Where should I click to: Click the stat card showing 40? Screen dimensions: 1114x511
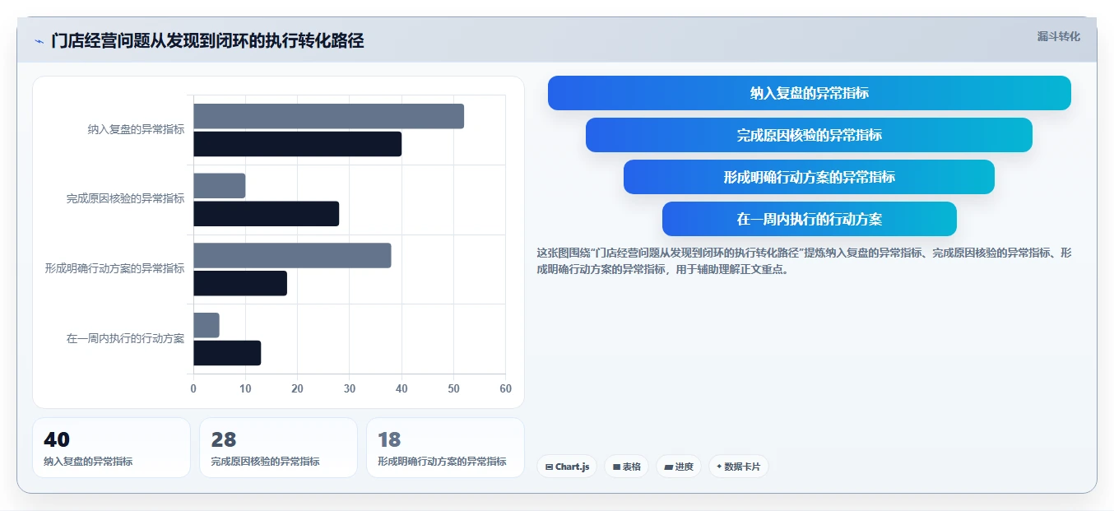pyautogui.click(x=111, y=448)
